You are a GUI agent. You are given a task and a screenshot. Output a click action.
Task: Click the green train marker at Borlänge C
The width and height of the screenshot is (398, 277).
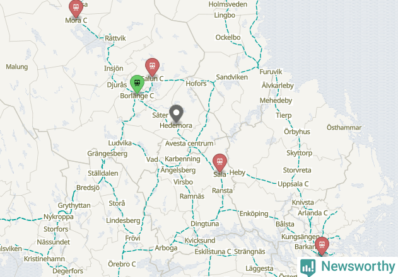click(137, 84)
